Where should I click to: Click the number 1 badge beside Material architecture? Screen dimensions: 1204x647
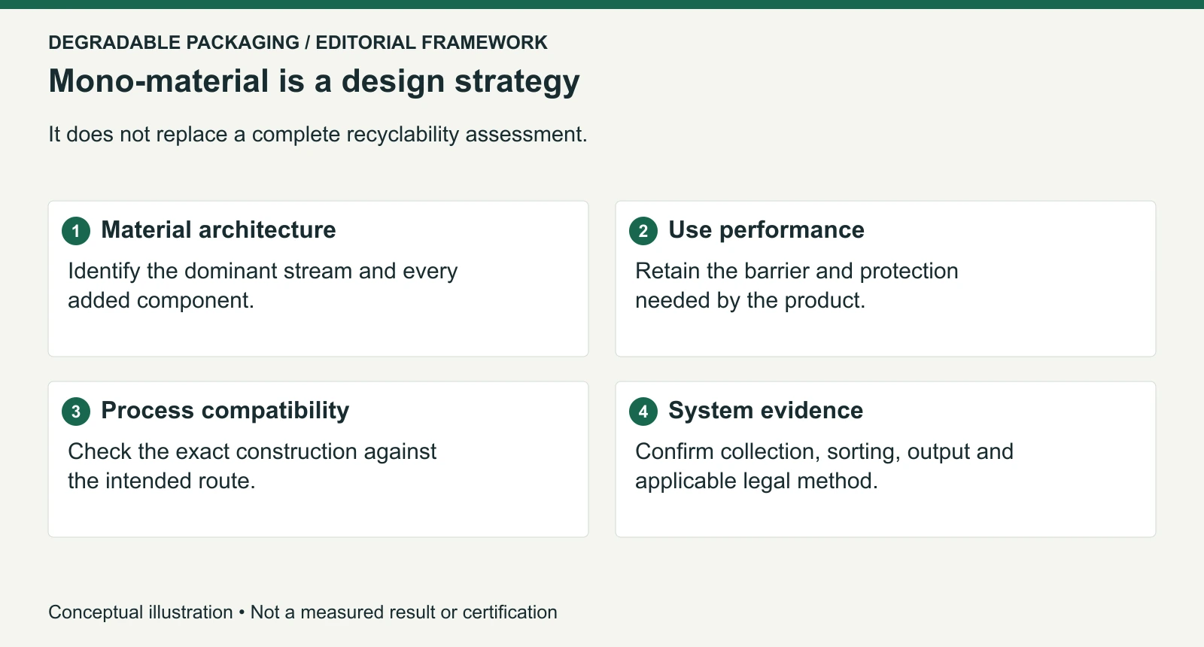[x=76, y=231]
